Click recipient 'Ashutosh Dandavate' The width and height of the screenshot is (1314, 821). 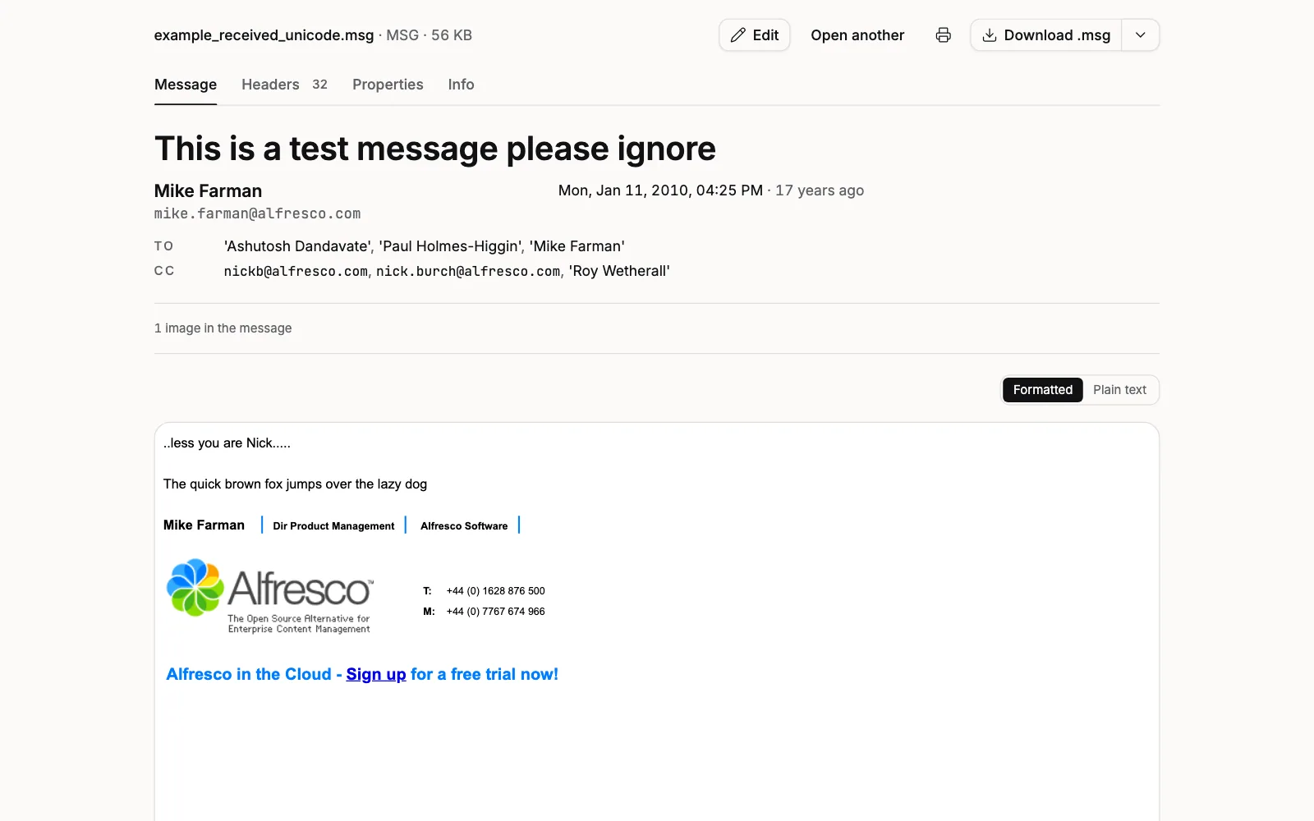(297, 246)
